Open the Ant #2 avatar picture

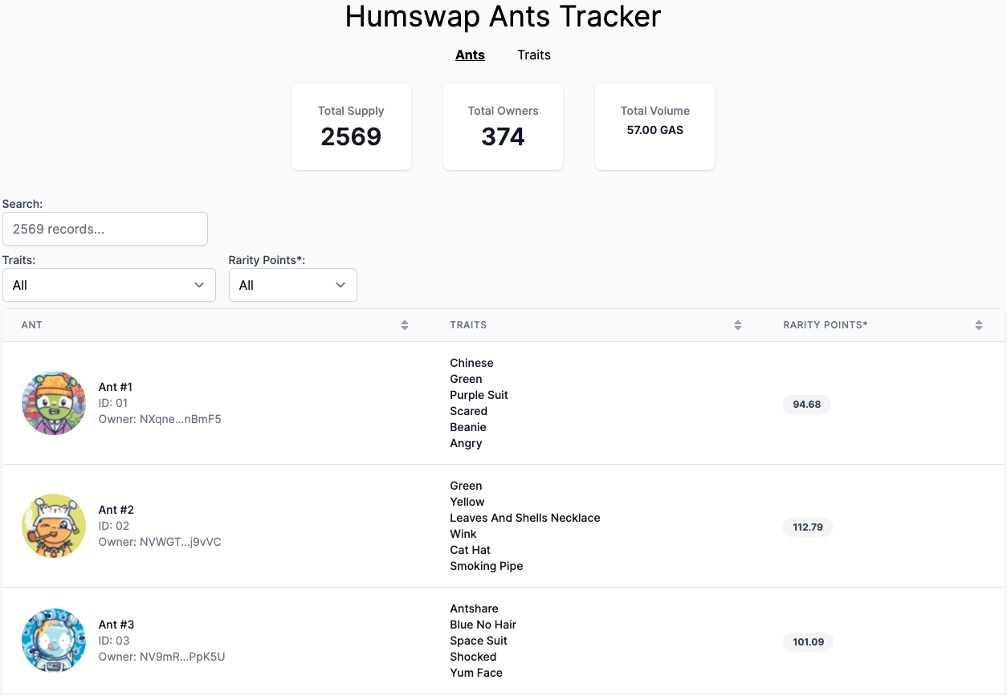pyautogui.click(x=54, y=526)
